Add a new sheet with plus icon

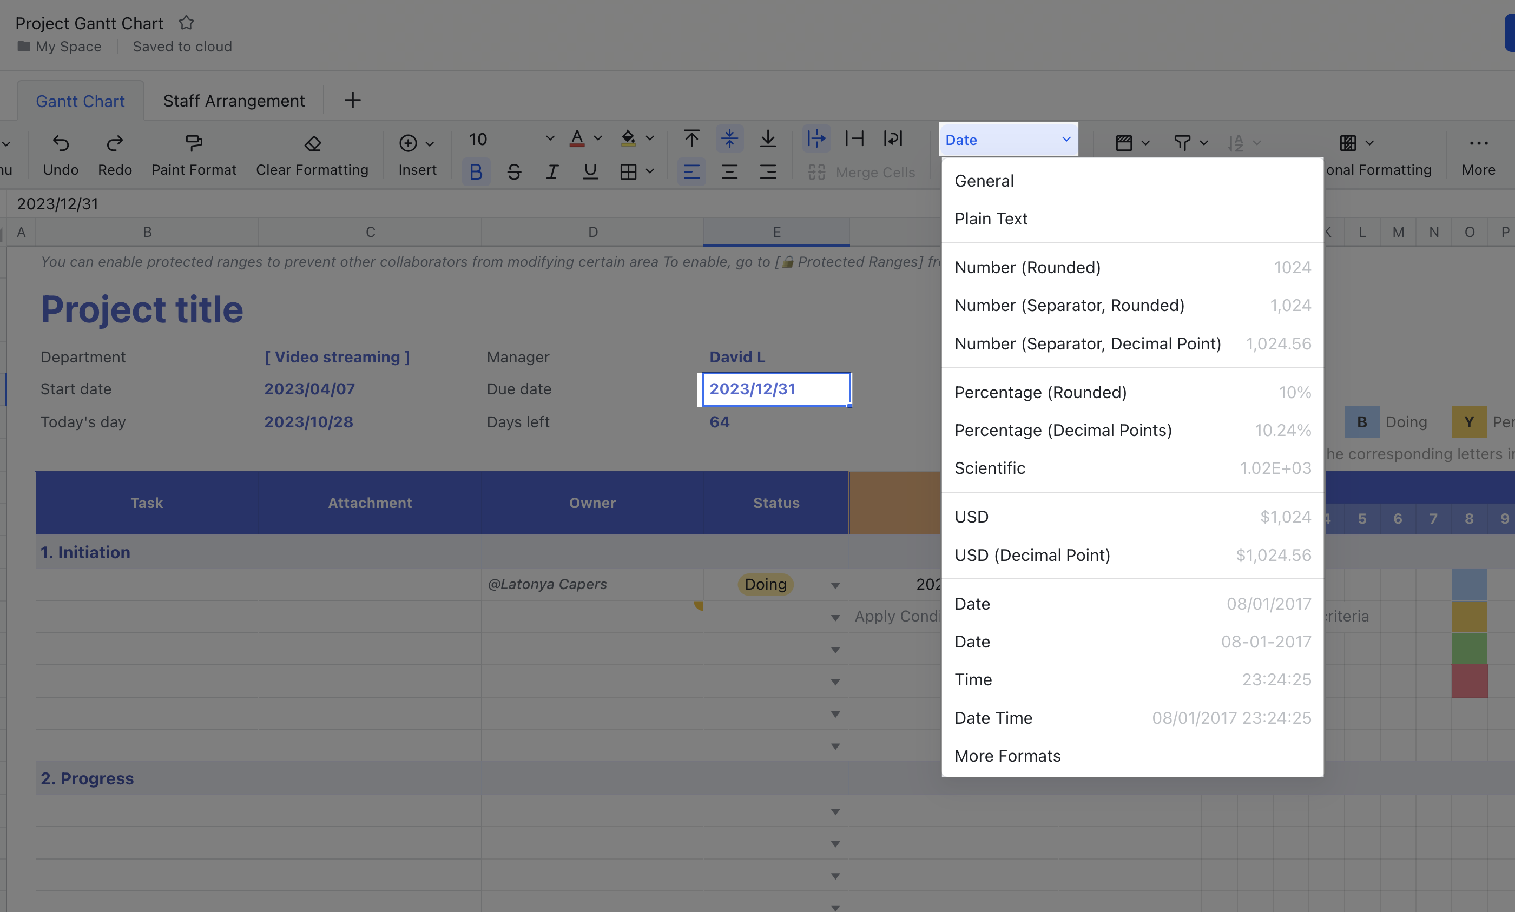[352, 100]
